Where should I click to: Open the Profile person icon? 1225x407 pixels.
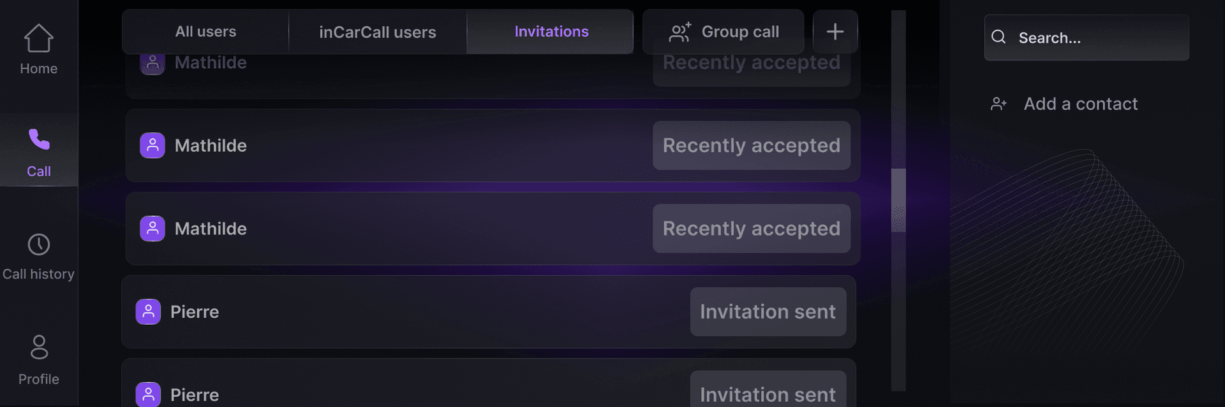[39, 347]
